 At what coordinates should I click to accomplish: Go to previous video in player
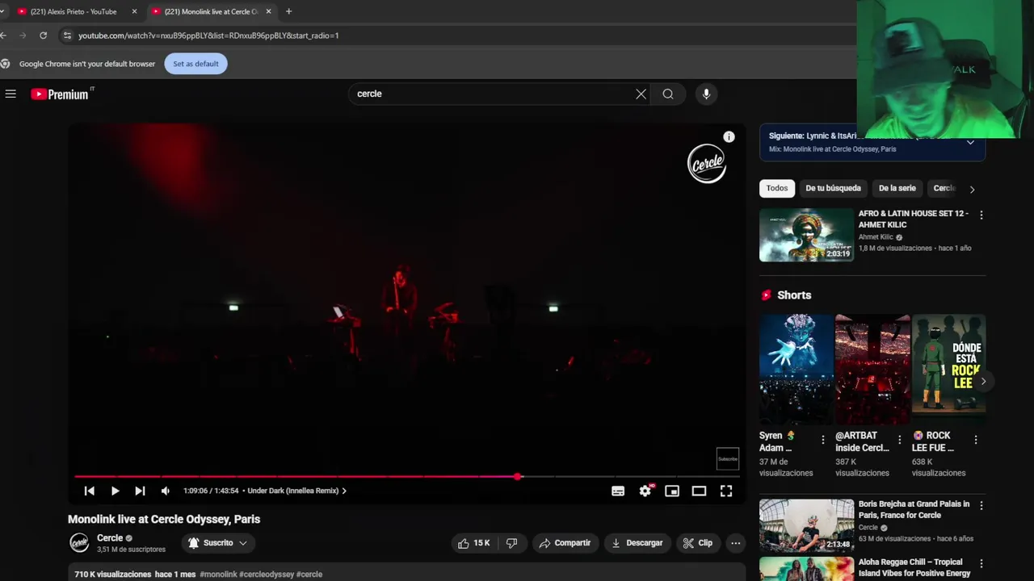[x=90, y=491]
